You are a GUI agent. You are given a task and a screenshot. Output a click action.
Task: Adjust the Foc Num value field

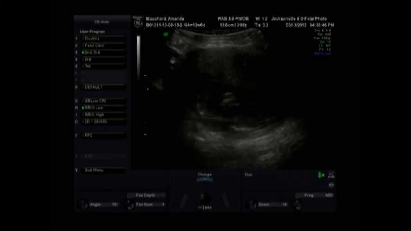click(x=150, y=204)
